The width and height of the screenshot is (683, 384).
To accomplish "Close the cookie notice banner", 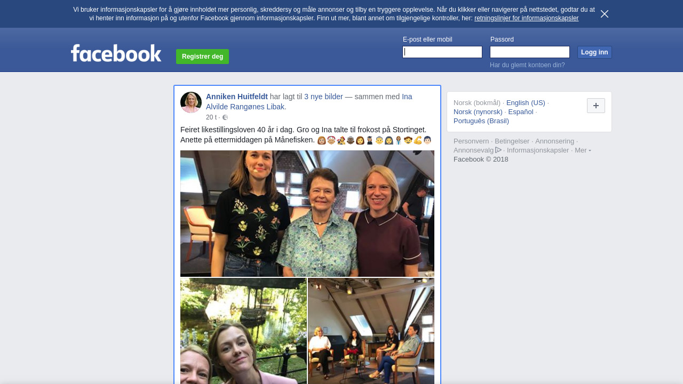I will (604, 14).
